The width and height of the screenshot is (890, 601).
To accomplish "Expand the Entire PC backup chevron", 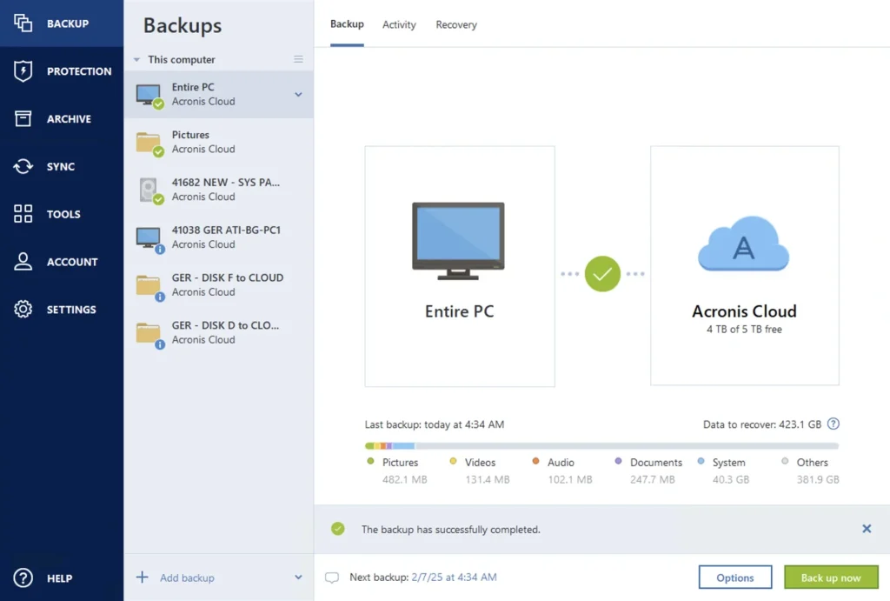I will (x=298, y=95).
